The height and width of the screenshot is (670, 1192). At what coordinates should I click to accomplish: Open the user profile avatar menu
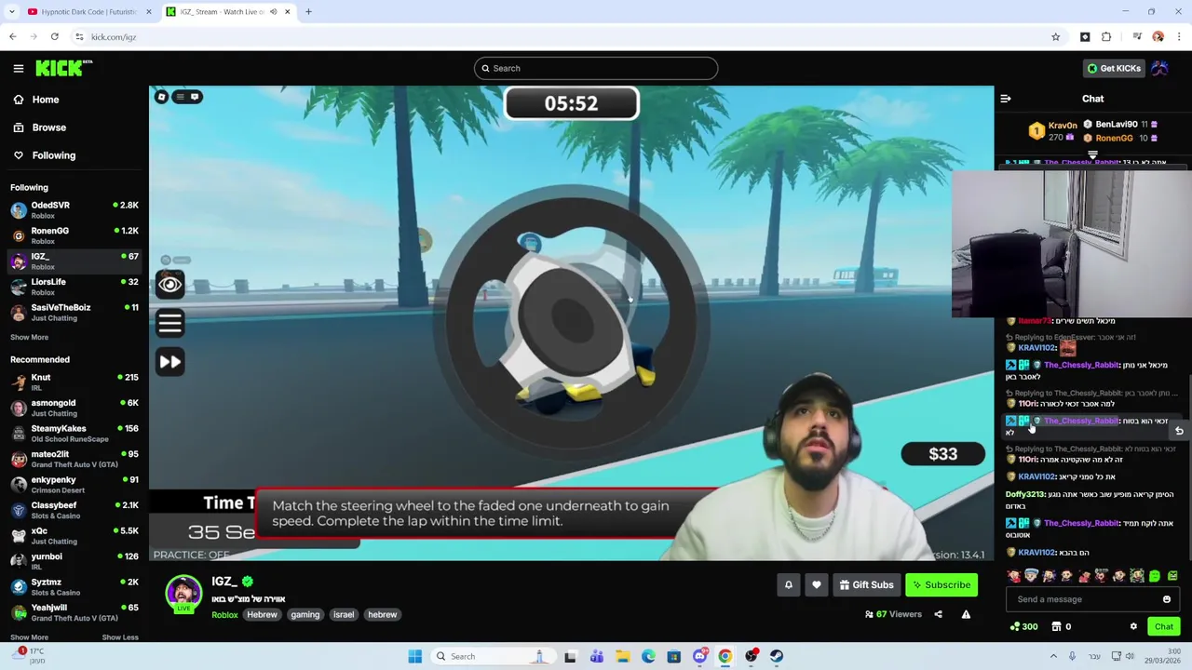click(x=1159, y=68)
